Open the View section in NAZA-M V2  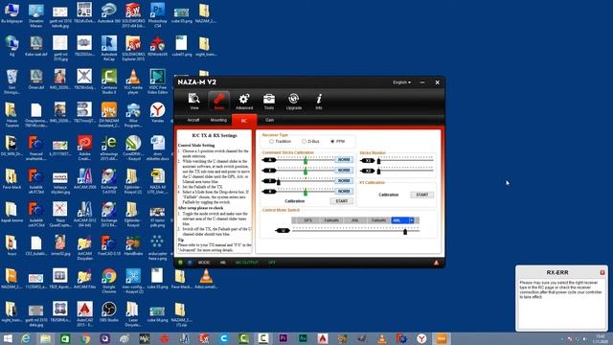[x=193, y=102]
